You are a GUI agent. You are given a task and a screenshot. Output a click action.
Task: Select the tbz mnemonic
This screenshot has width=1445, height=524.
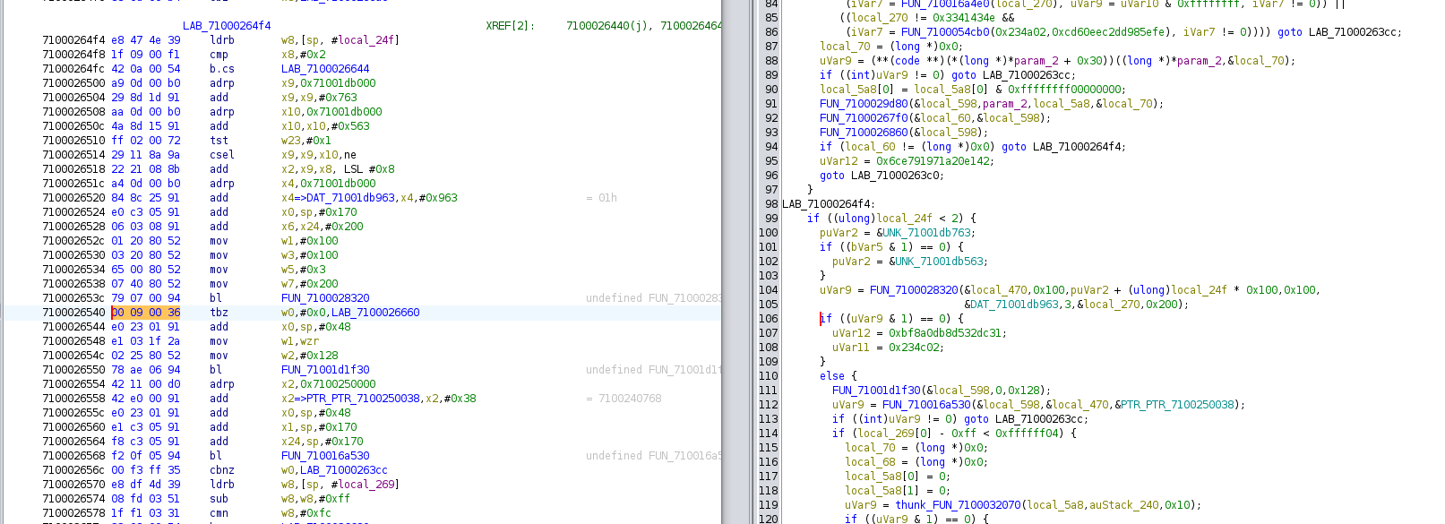pos(219,313)
